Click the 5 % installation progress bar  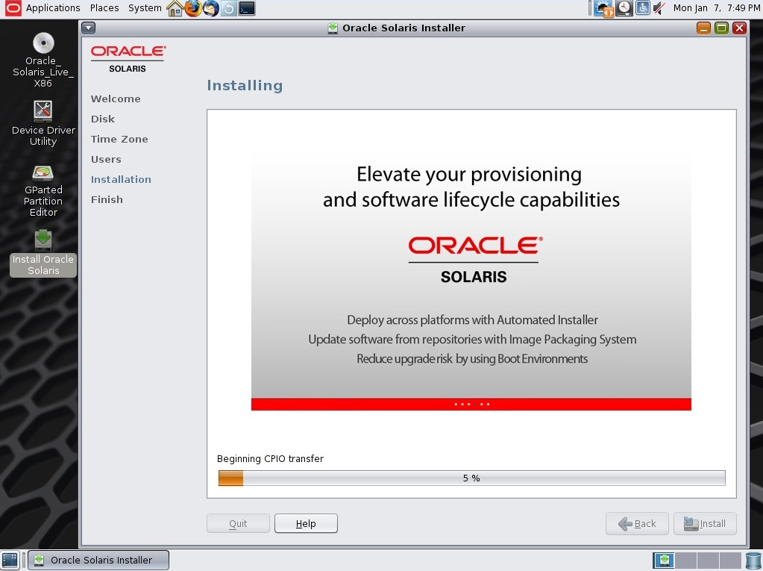(x=471, y=478)
